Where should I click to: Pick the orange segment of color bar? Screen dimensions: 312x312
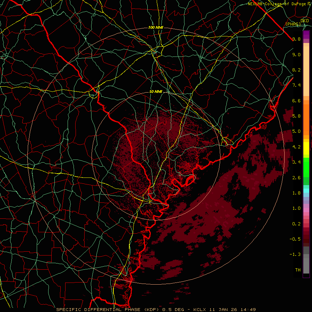306,119
